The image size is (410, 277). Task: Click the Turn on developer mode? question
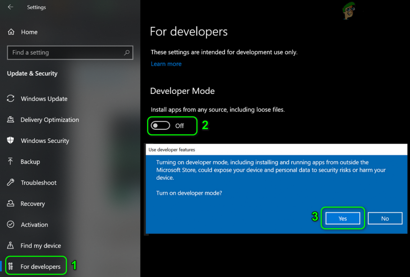point(189,193)
